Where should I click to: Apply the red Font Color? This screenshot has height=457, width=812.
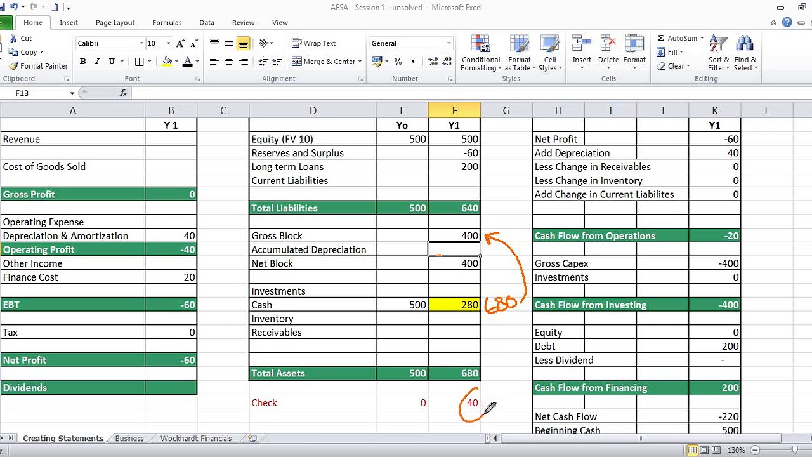click(x=187, y=62)
